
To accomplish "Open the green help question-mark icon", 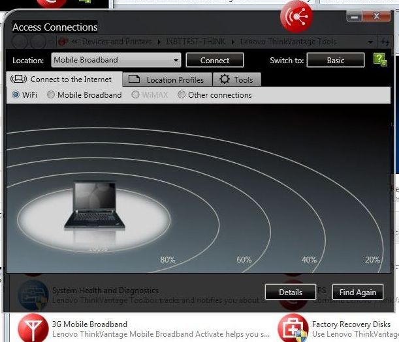I will [380, 60].
